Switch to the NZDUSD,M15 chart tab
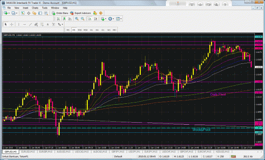 point(223,151)
